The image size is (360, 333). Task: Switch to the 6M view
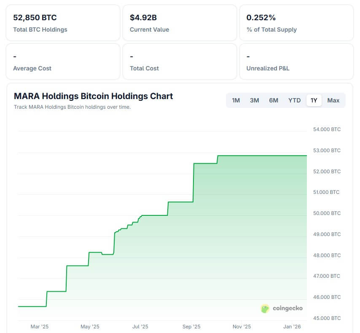[x=274, y=100]
